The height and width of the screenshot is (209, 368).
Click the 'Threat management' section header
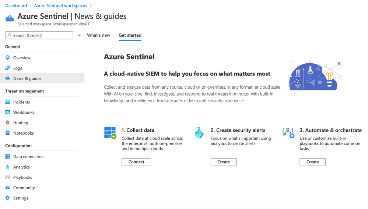click(24, 91)
